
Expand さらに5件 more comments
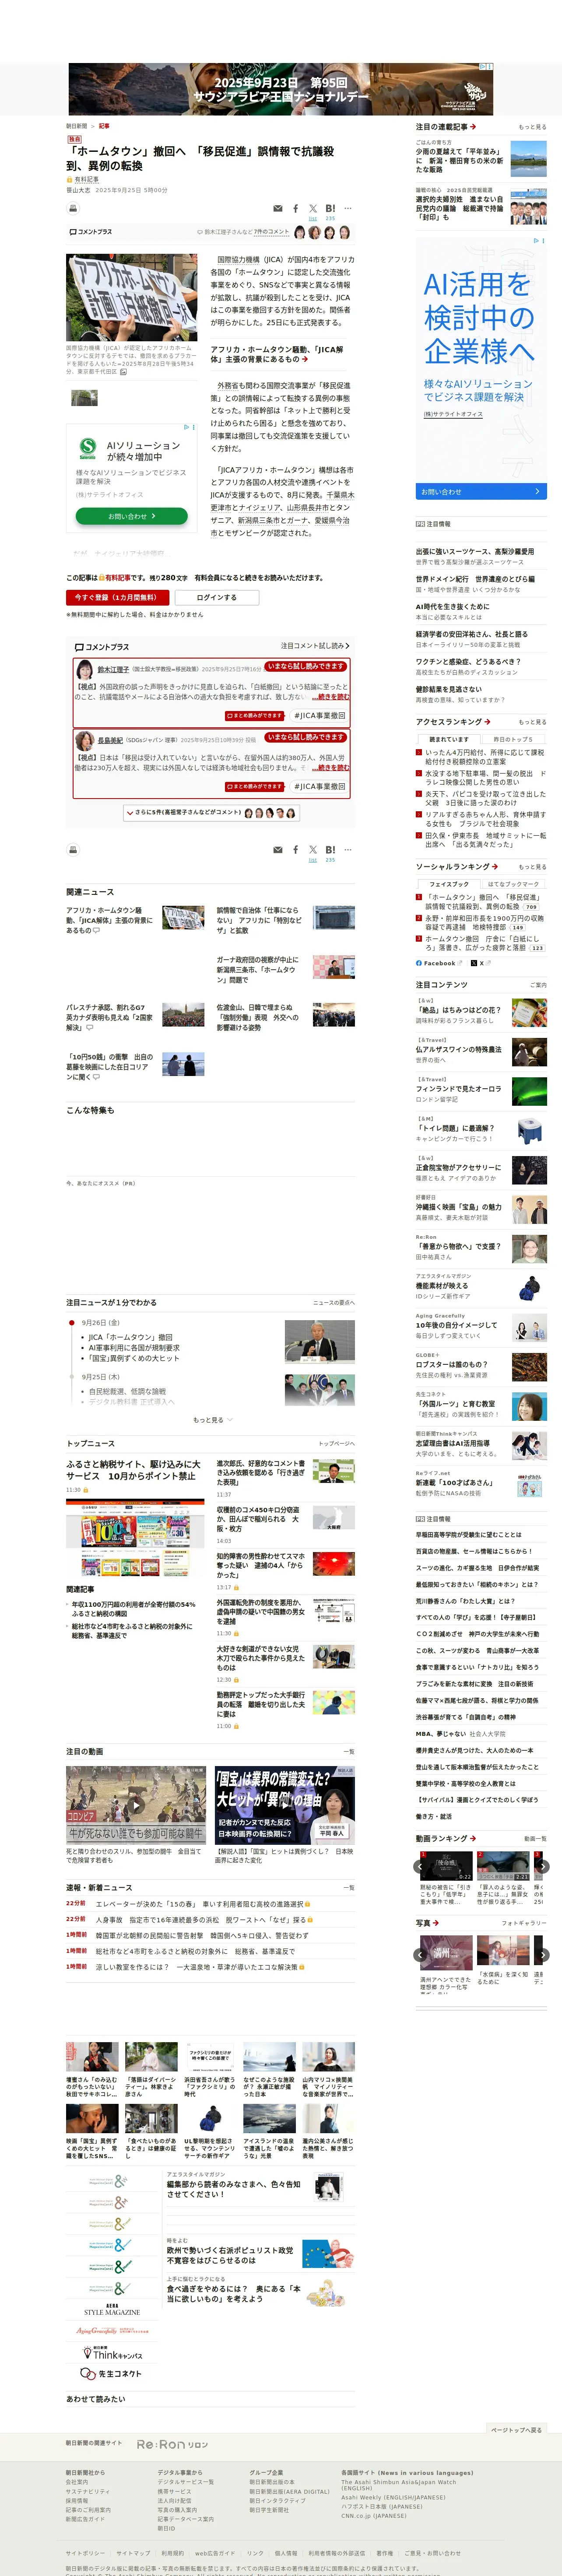212,813
